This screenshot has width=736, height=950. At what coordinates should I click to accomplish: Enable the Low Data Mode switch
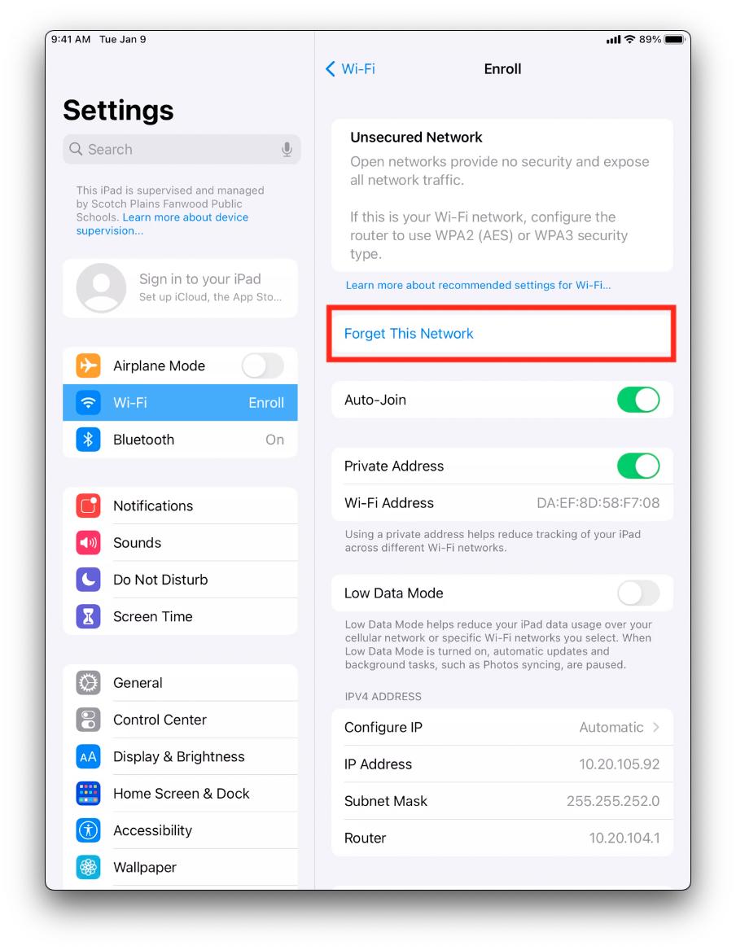point(638,593)
